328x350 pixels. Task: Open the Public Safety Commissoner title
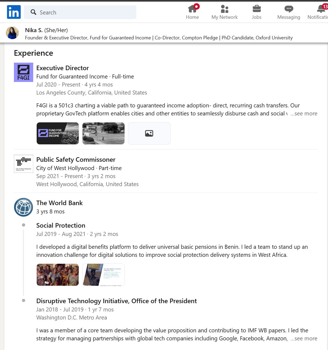[76, 160]
